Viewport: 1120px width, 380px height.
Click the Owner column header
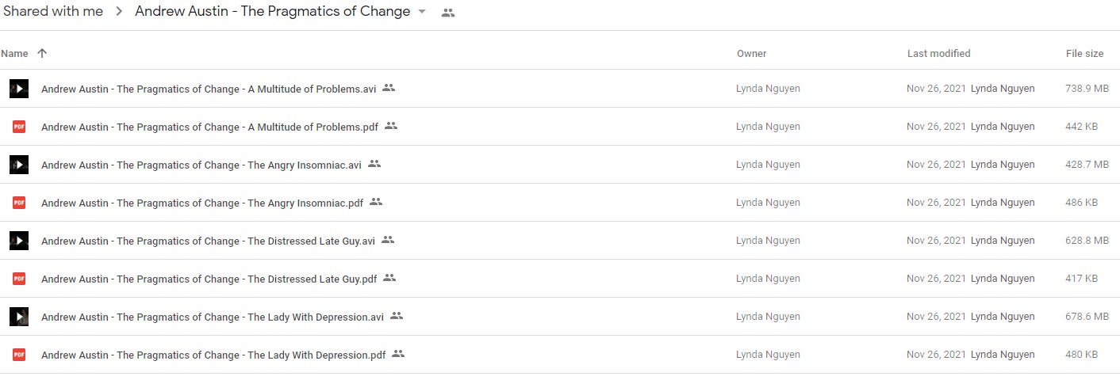click(751, 54)
